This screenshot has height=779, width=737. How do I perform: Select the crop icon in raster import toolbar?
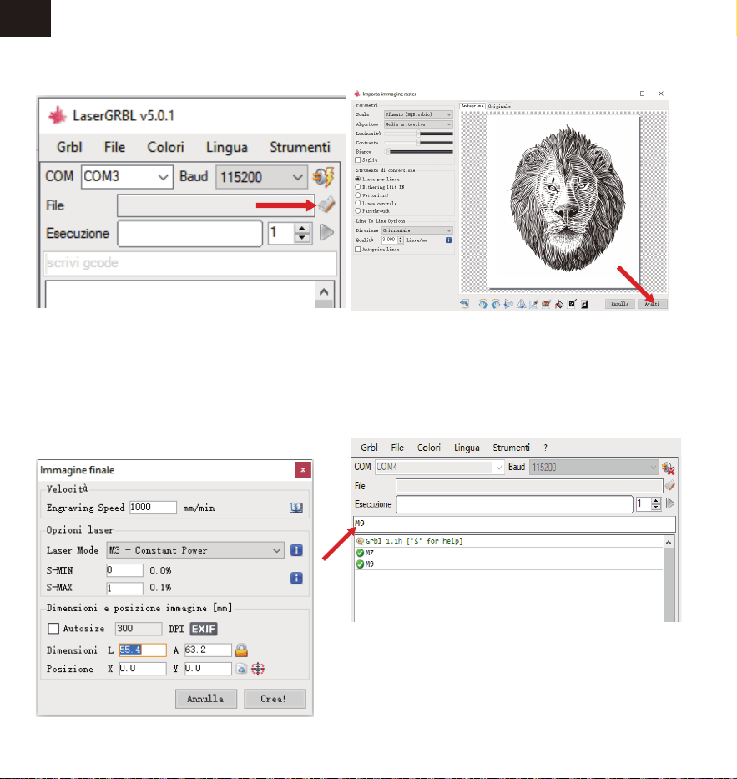click(533, 304)
